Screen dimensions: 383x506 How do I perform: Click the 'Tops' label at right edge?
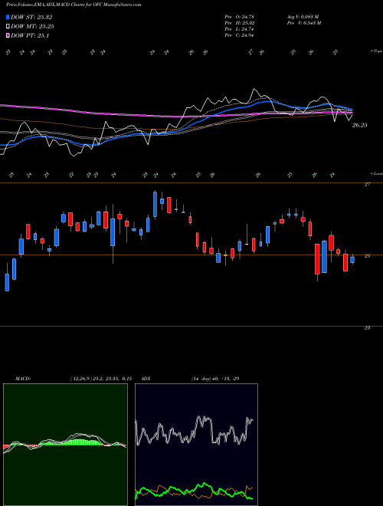click(x=376, y=51)
